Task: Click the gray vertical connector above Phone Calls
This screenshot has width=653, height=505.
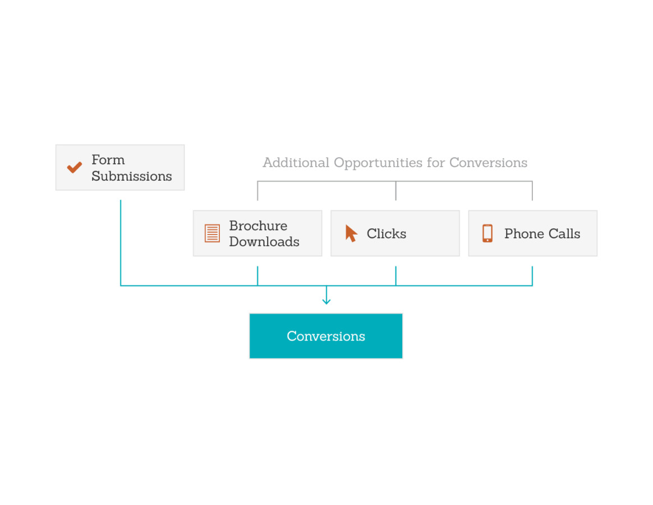Action: pos(532,191)
